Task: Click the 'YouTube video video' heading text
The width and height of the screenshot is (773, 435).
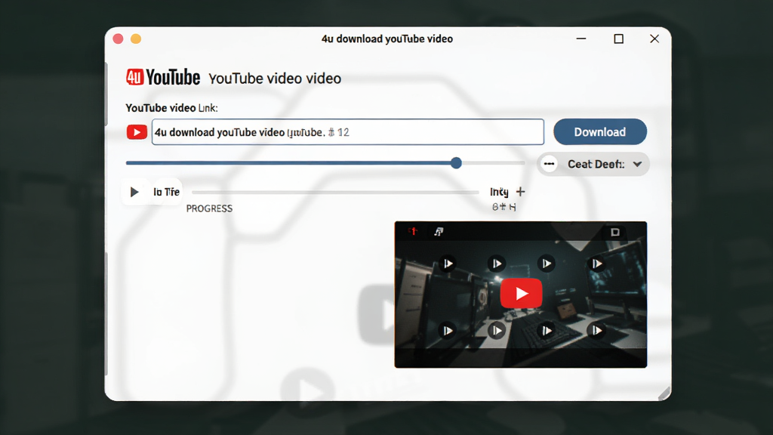Action: pyautogui.click(x=275, y=79)
